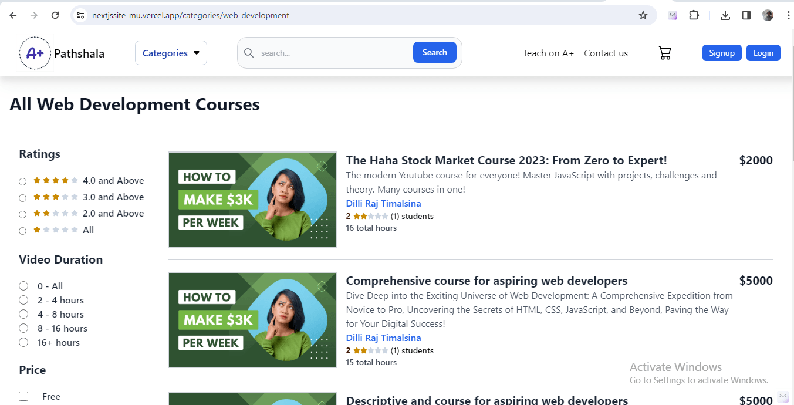The image size is (794, 405).
Task: Click star rating of Comprehensive course
Action: pos(370,350)
